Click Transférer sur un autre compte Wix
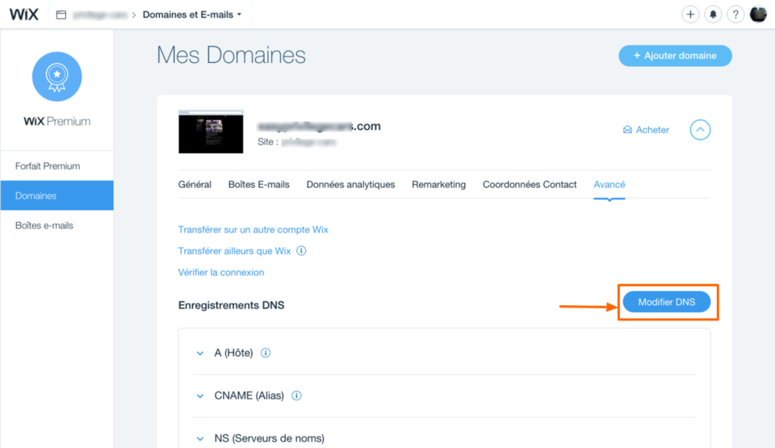The width and height of the screenshot is (775, 448). tap(253, 229)
